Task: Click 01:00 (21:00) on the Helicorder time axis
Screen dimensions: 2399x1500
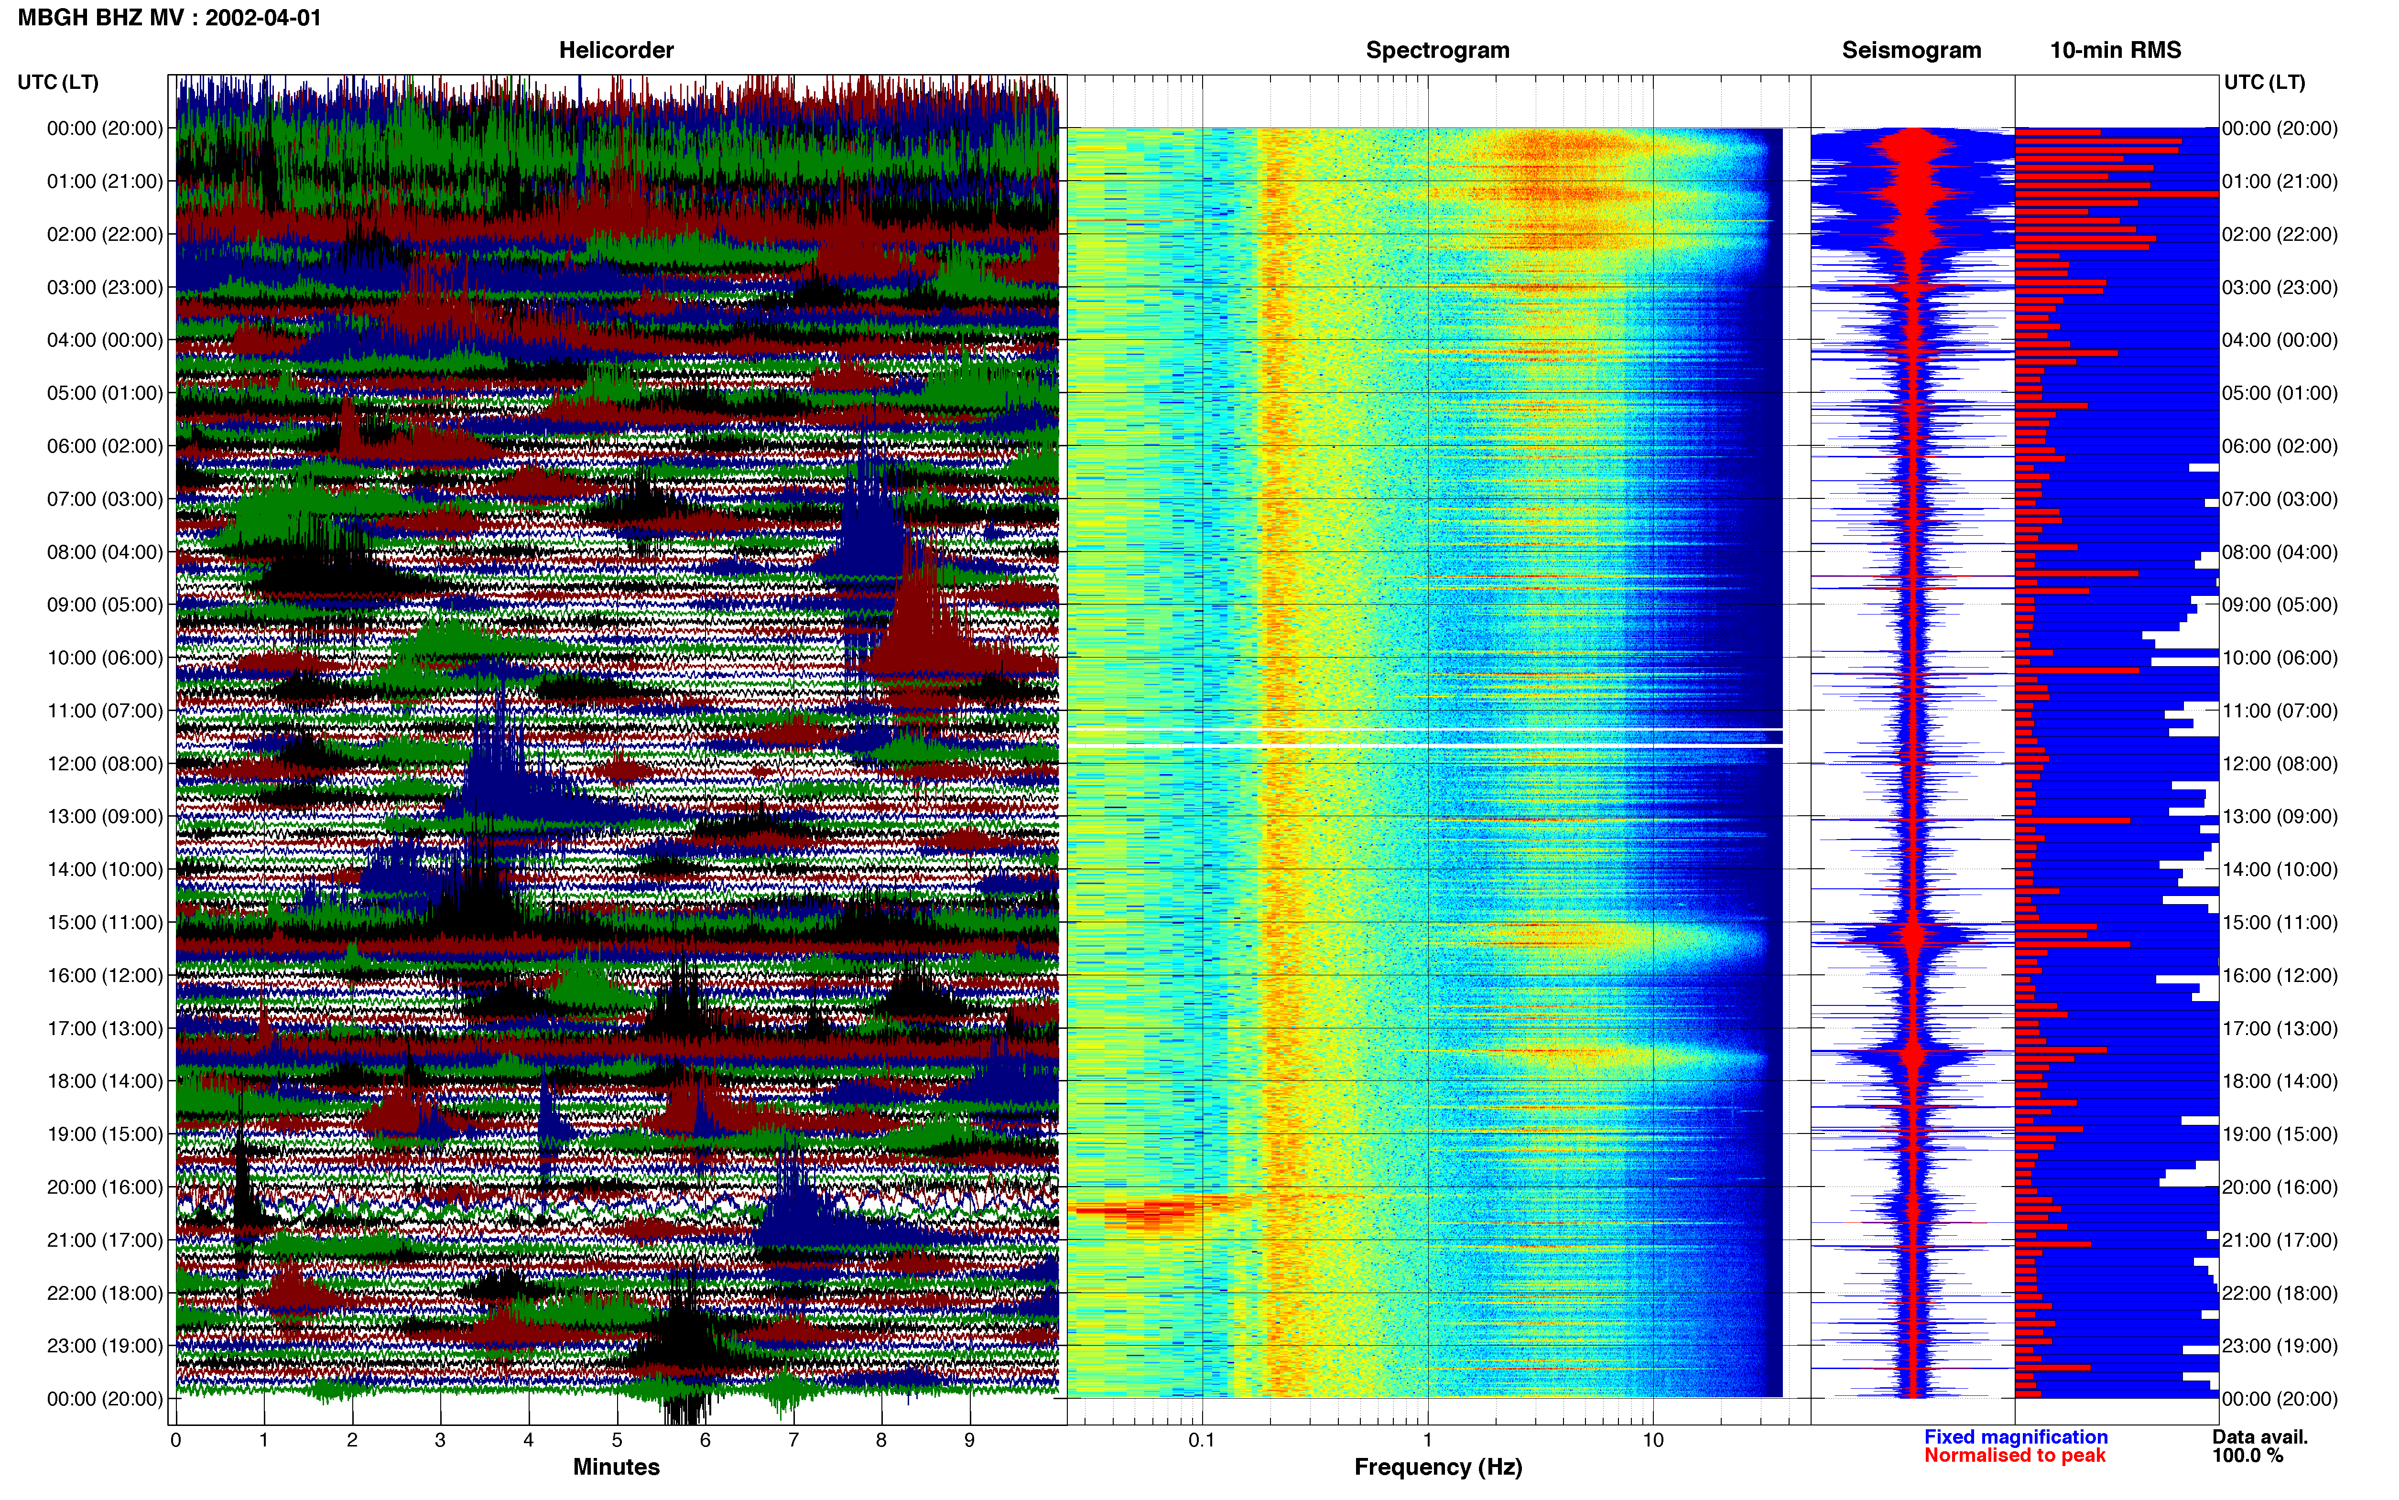Action: tap(105, 182)
